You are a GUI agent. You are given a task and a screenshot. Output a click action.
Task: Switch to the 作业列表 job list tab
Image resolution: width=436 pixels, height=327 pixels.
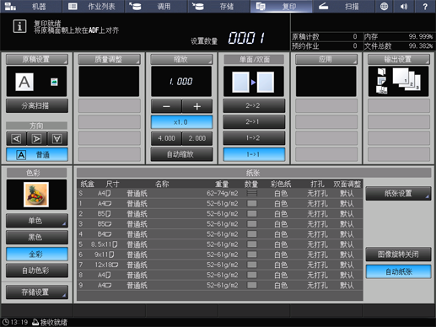coord(94,6)
